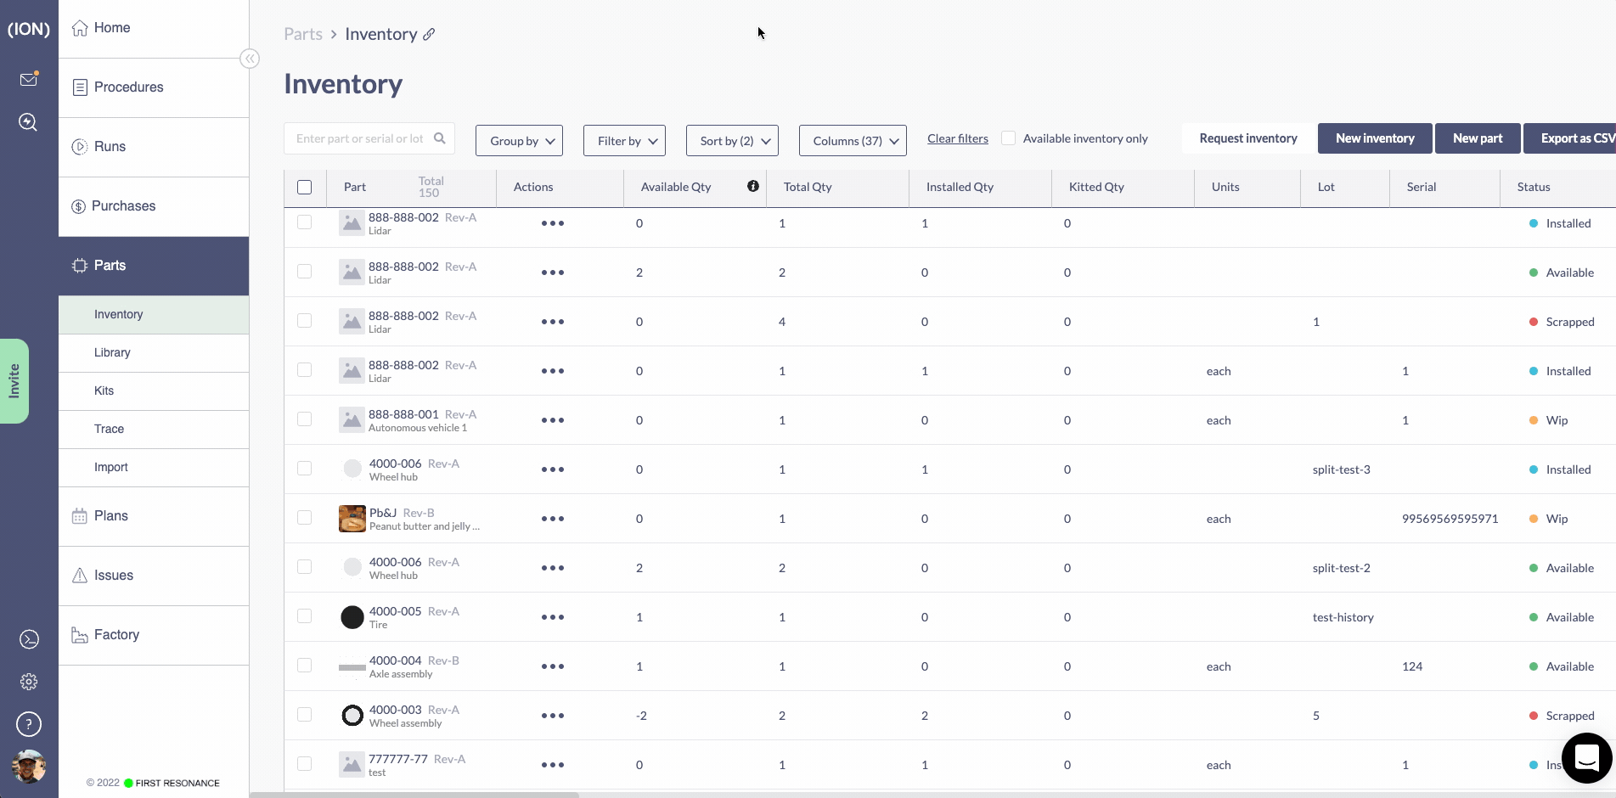Viewport: 1616px width, 798px height.
Task: Click the help question mark icon
Action: (29, 724)
